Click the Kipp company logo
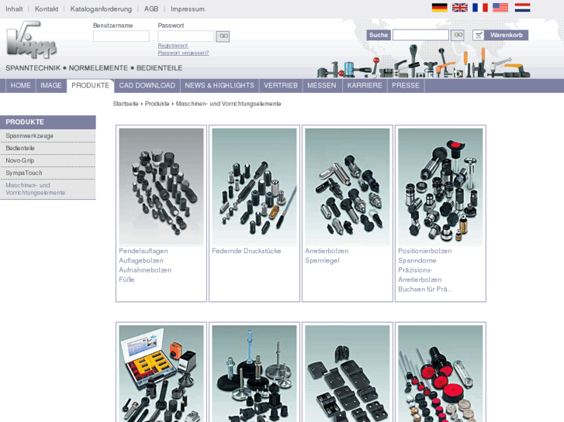The height and width of the screenshot is (422, 564). 31,41
